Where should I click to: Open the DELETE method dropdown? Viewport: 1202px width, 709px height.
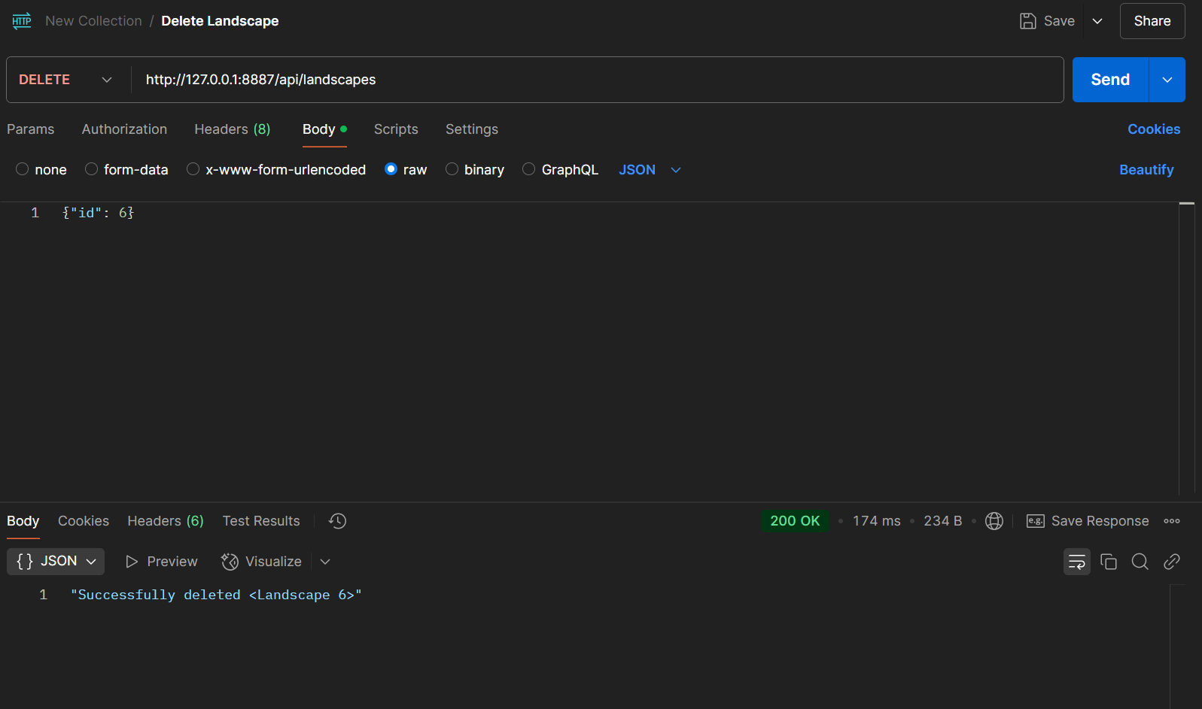point(65,80)
